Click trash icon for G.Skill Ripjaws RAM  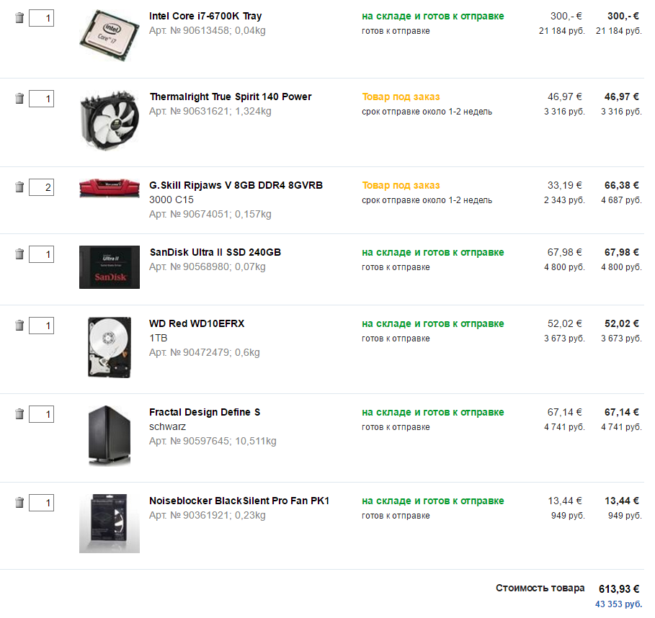[x=19, y=187]
